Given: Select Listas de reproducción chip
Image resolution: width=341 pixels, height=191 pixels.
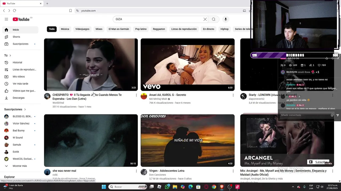Looking at the screenshot, I should pyautogui.click(x=184, y=29).
